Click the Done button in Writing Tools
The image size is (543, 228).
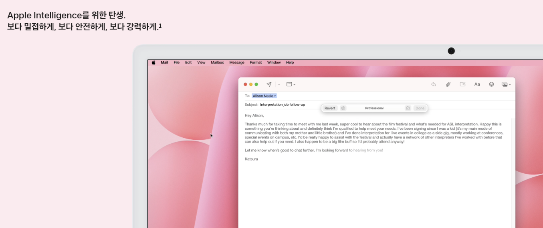point(420,108)
